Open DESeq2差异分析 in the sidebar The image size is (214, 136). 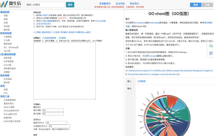pyautogui.click(x=11, y=111)
